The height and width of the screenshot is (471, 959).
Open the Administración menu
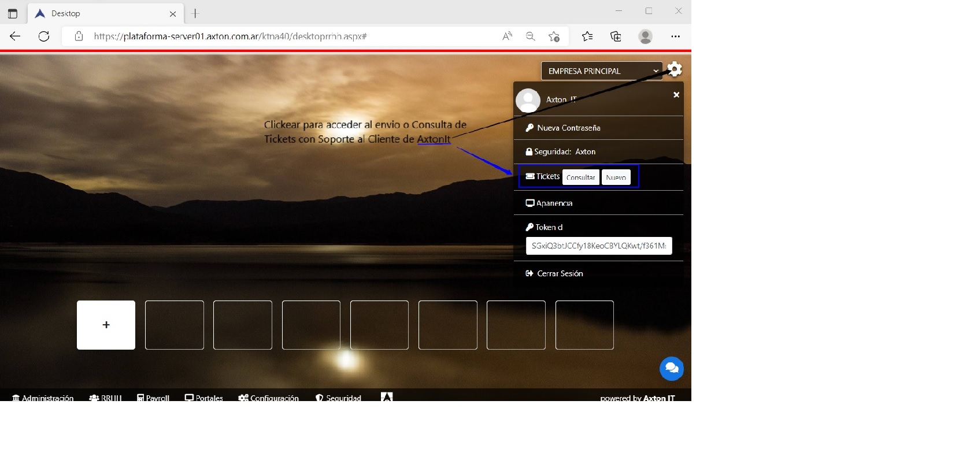(x=43, y=398)
